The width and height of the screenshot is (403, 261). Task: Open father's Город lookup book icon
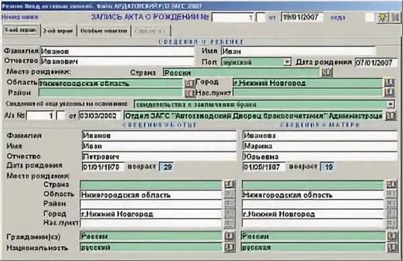point(229,214)
